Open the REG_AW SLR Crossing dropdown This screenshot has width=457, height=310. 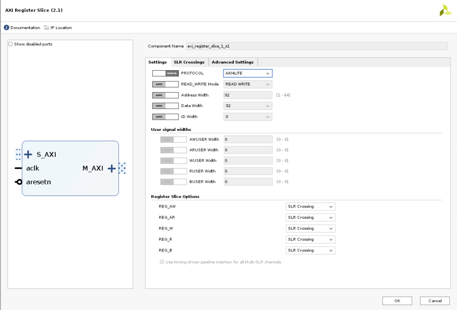coord(310,207)
